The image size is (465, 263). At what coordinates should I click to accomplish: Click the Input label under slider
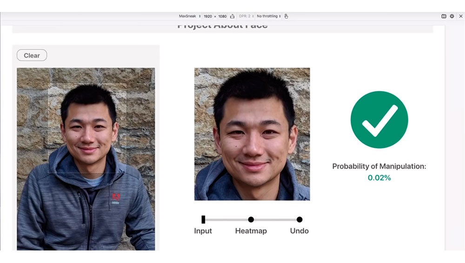[x=203, y=231]
